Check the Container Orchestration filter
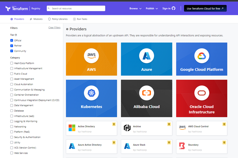This screenshot has width=238, height=158. pyautogui.click(x=12, y=95)
